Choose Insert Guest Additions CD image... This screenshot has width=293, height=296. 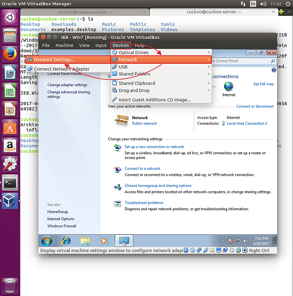pyautogui.click(x=161, y=99)
